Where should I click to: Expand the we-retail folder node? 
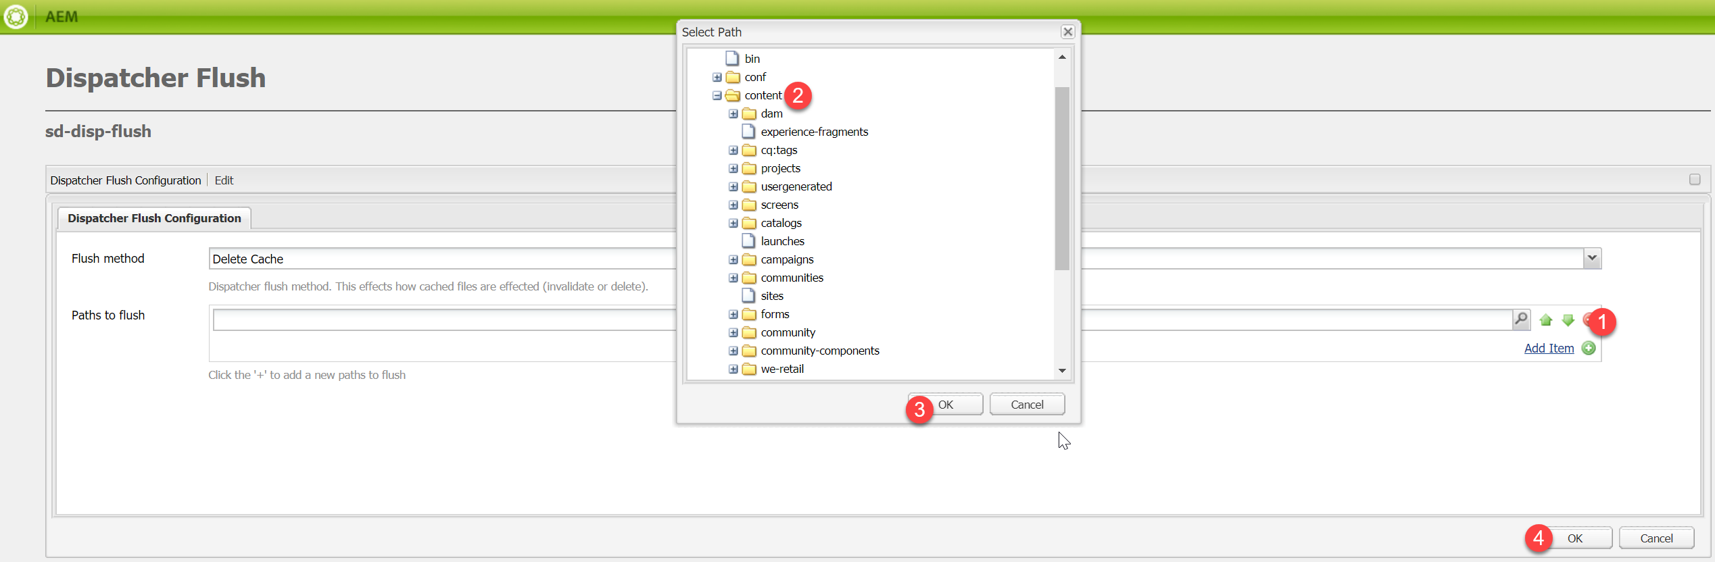click(x=733, y=369)
